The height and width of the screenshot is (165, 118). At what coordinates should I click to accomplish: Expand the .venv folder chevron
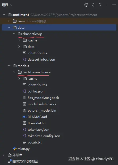pos(9,21)
